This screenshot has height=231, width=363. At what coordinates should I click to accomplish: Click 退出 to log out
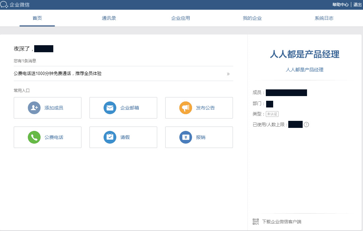(x=356, y=5)
